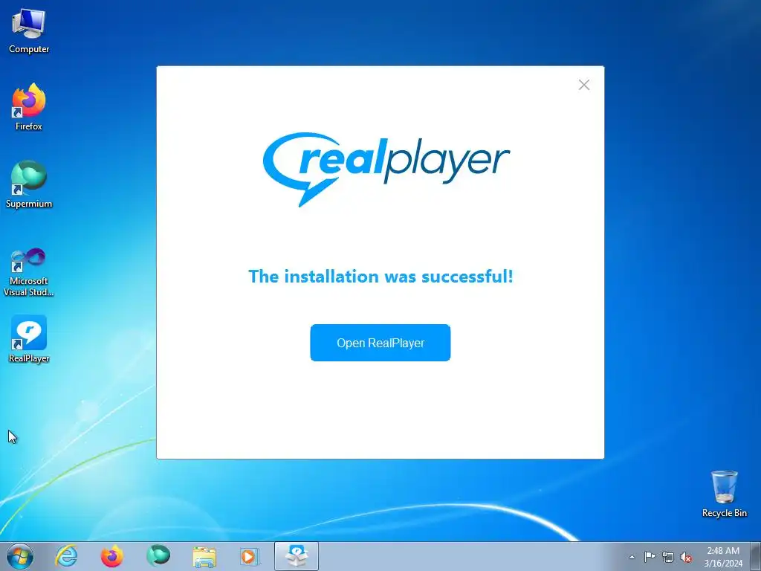
Task: Open Windows Explorer from the taskbar
Action: tap(204, 556)
